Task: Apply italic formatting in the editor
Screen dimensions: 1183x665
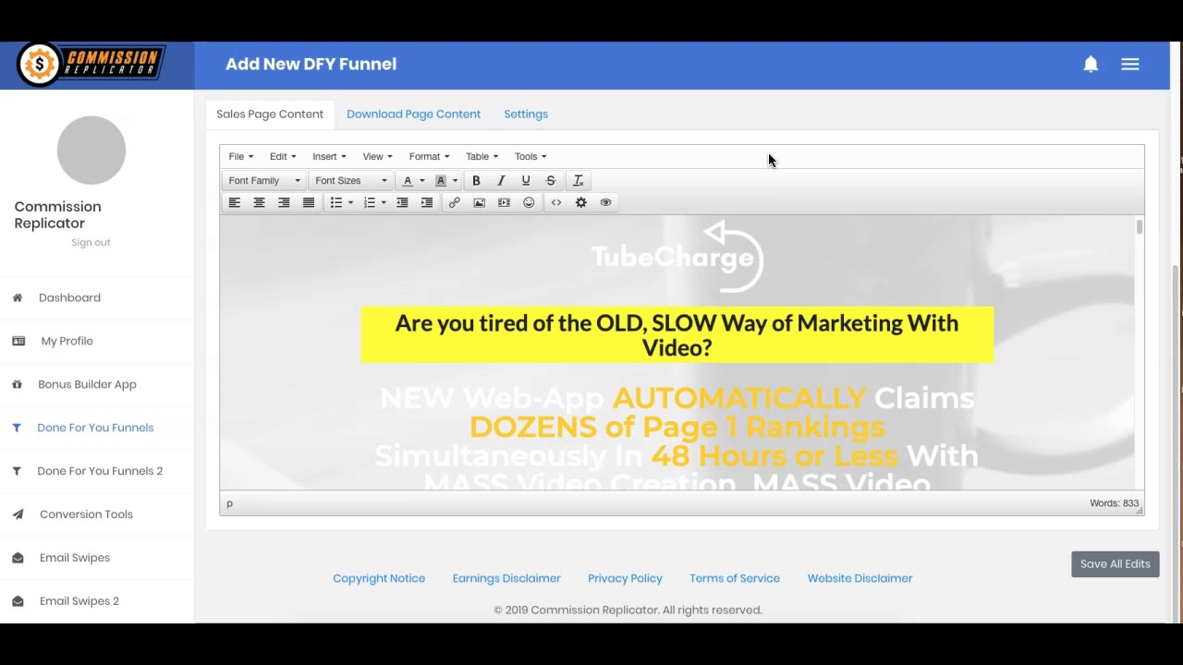Action: click(501, 181)
